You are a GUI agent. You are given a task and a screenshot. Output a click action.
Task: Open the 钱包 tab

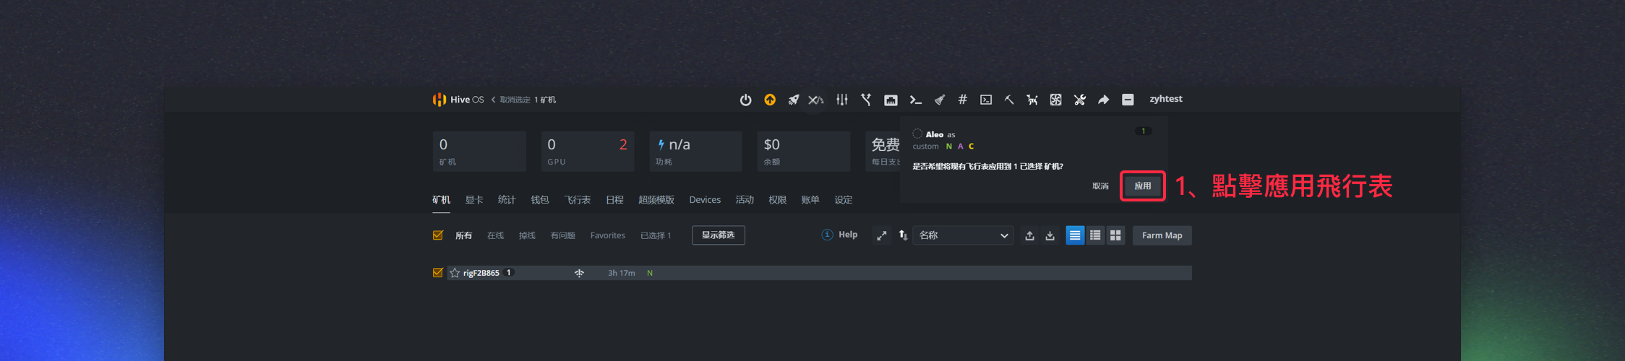(540, 200)
